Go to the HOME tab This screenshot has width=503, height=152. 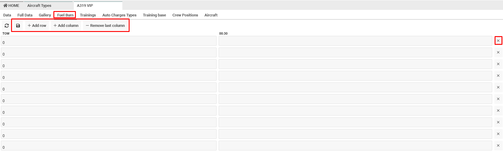coord(11,6)
